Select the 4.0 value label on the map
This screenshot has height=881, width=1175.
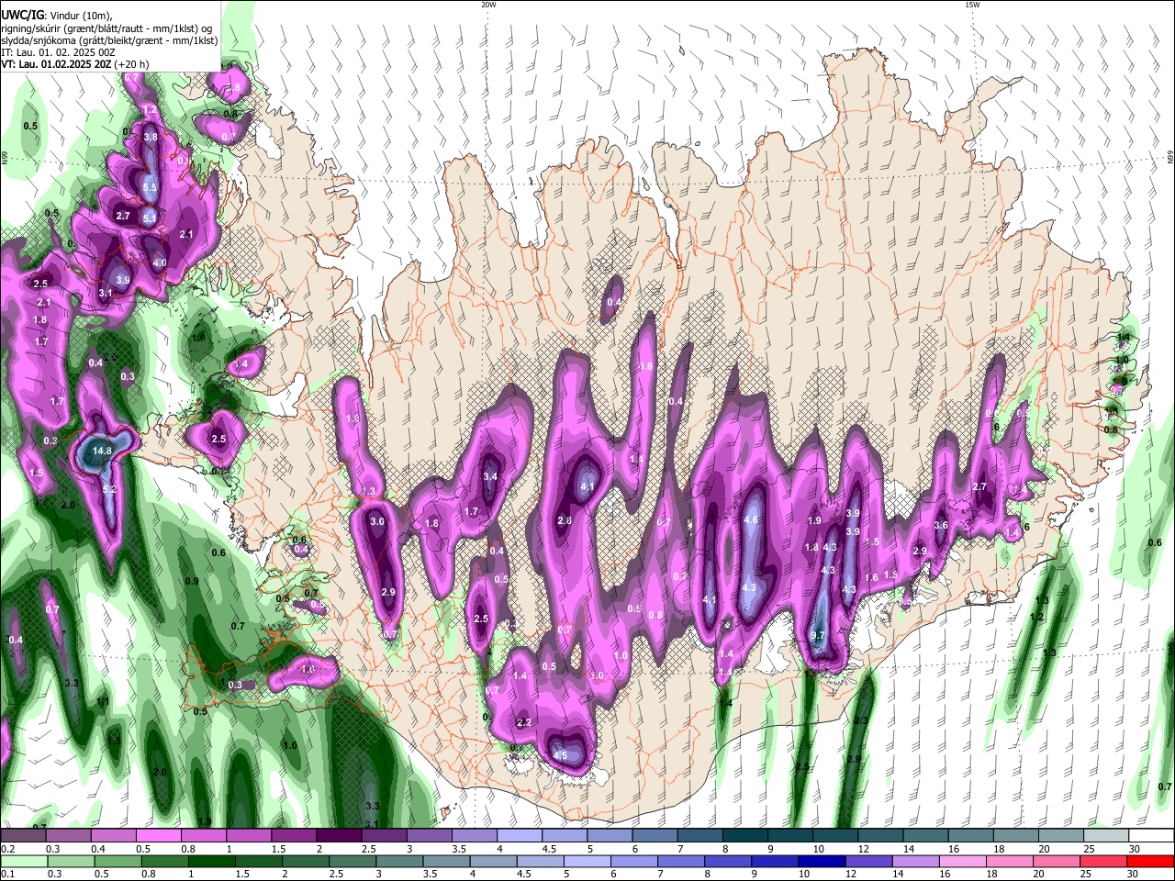(x=160, y=262)
